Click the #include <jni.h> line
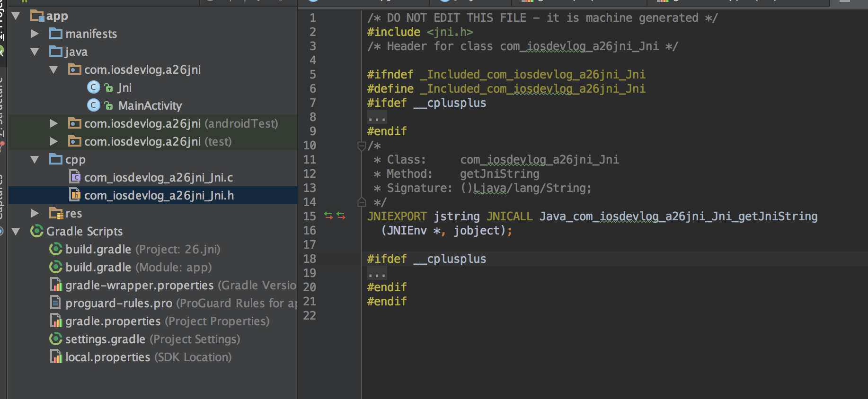 [x=420, y=32]
